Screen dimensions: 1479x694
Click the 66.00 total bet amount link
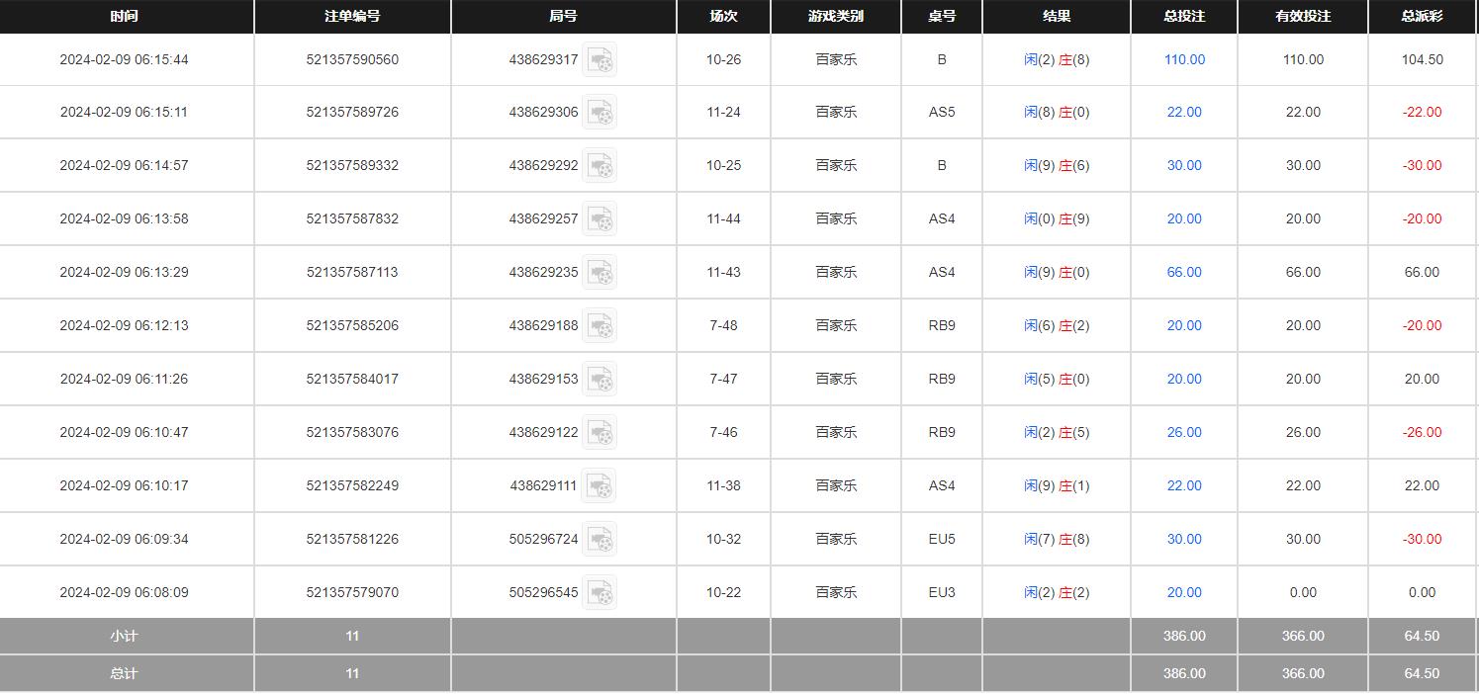1184,272
